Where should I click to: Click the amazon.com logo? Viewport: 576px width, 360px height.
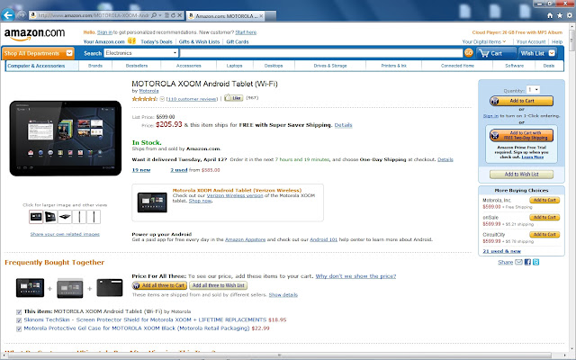(x=34, y=34)
